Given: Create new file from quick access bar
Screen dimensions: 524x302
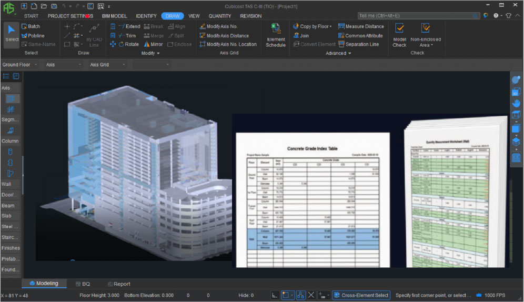Looking at the screenshot, I should (x=34, y=6).
